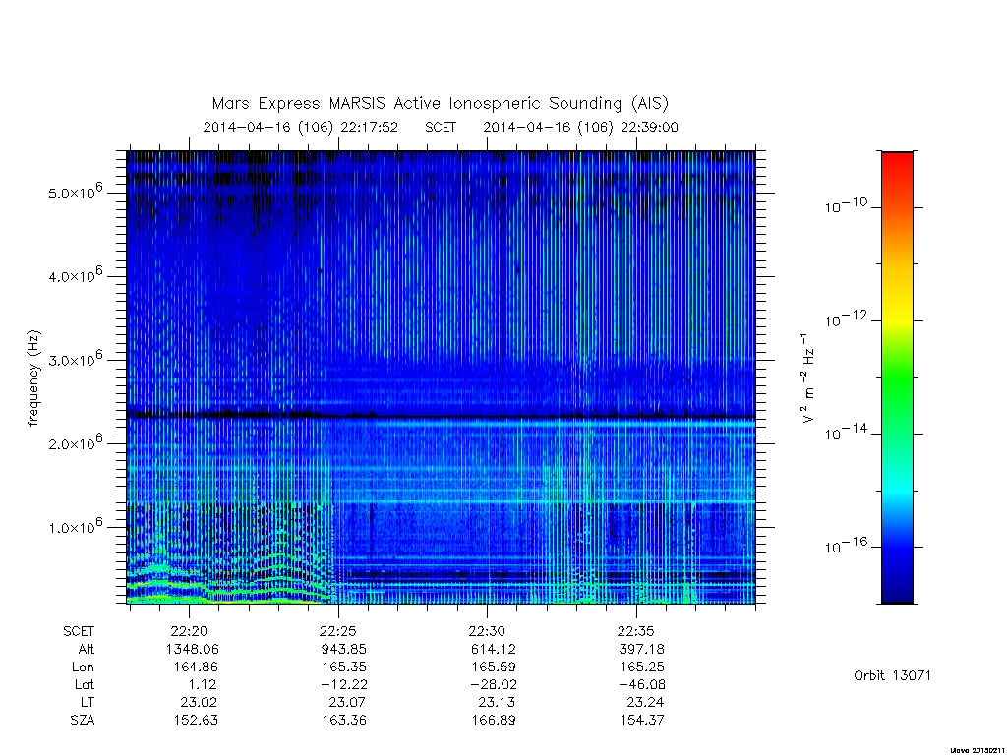Click the SZA value 166.89
Screen dimensions: 1007x755
[x=494, y=720]
